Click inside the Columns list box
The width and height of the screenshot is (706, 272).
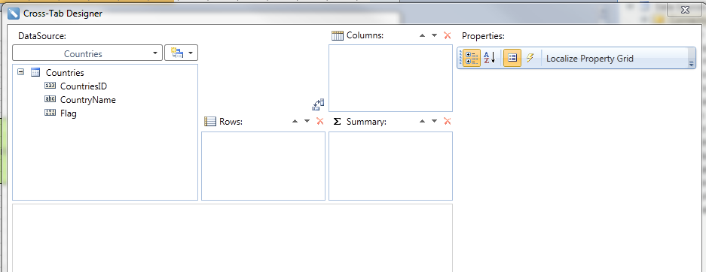[390, 77]
